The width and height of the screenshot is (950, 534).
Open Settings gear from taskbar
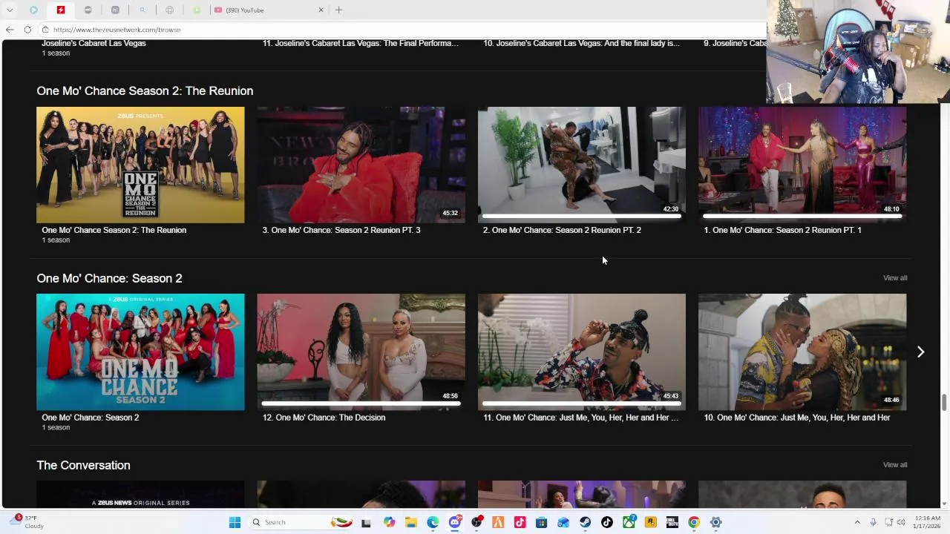pos(715,522)
